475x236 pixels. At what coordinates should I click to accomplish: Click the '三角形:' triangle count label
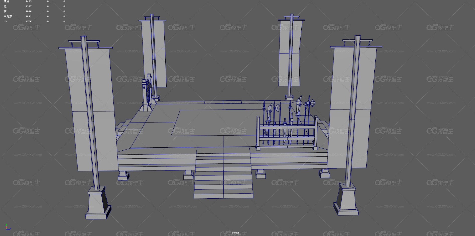[x=8, y=17]
